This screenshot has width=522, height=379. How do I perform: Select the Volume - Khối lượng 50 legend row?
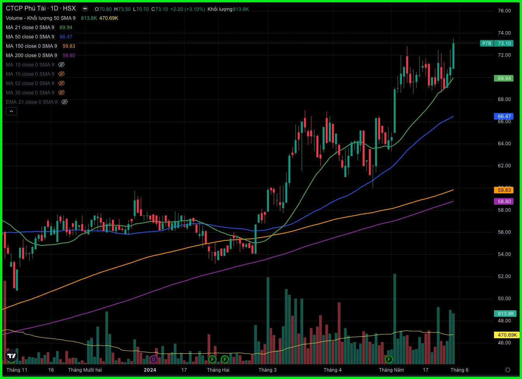point(62,18)
